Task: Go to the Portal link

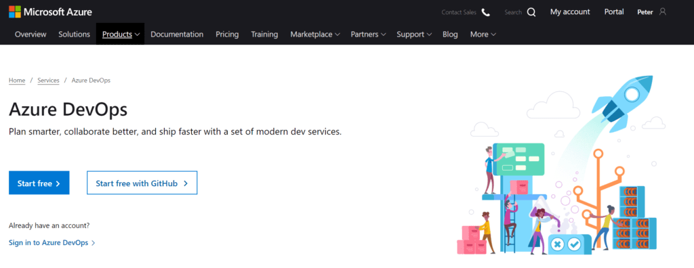Action: click(614, 12)
